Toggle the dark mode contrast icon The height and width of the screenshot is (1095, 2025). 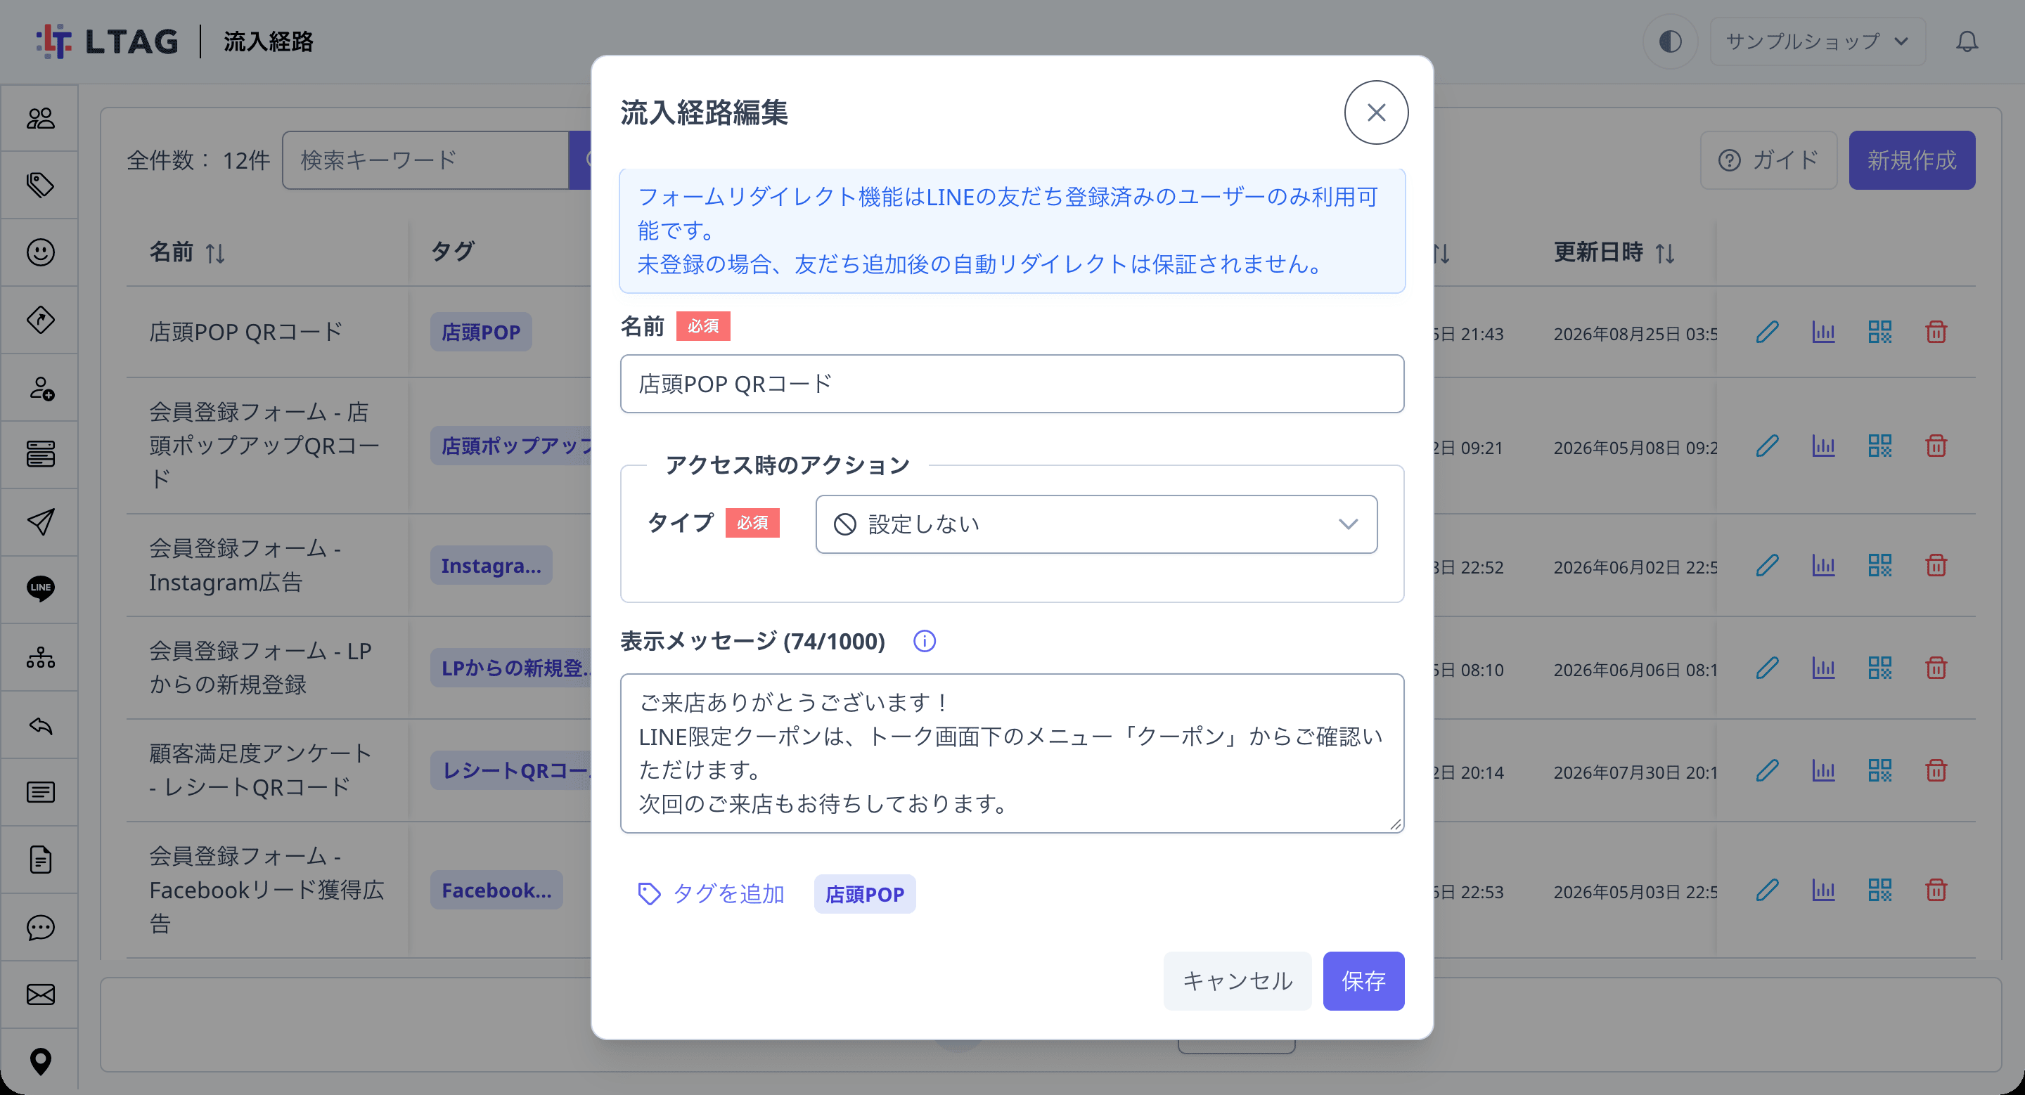1670,41
